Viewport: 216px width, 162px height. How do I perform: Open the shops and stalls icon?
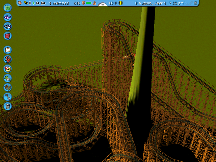(7, 69)
